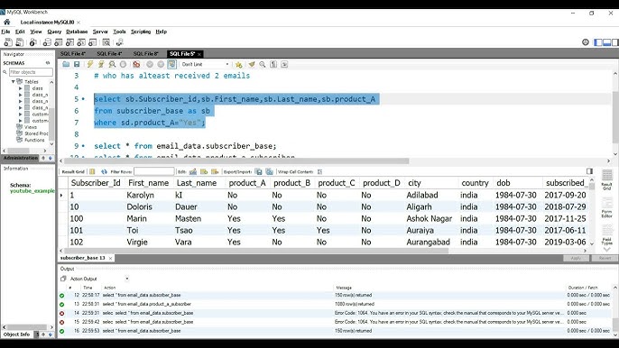Open find magnifier in editor toolbar

263,64
